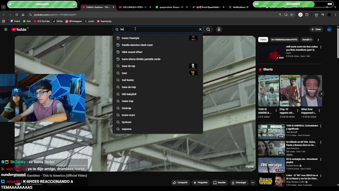The width and height of the screenshot is (339, 191).
Task: Open options for 2016 nostalgia mix
Action: coord(321,159)
